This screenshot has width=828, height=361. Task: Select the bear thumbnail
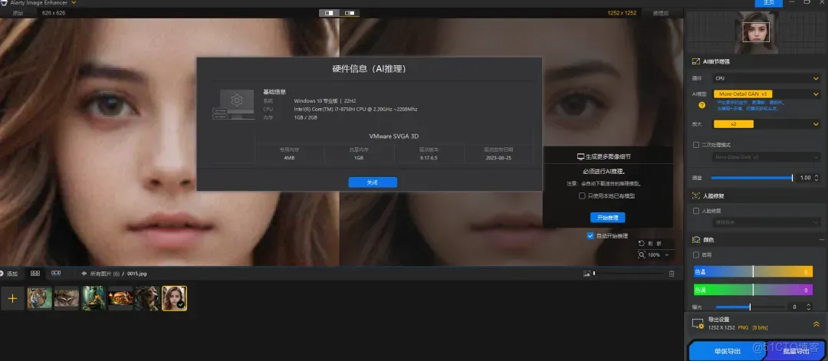pos(147,298)
